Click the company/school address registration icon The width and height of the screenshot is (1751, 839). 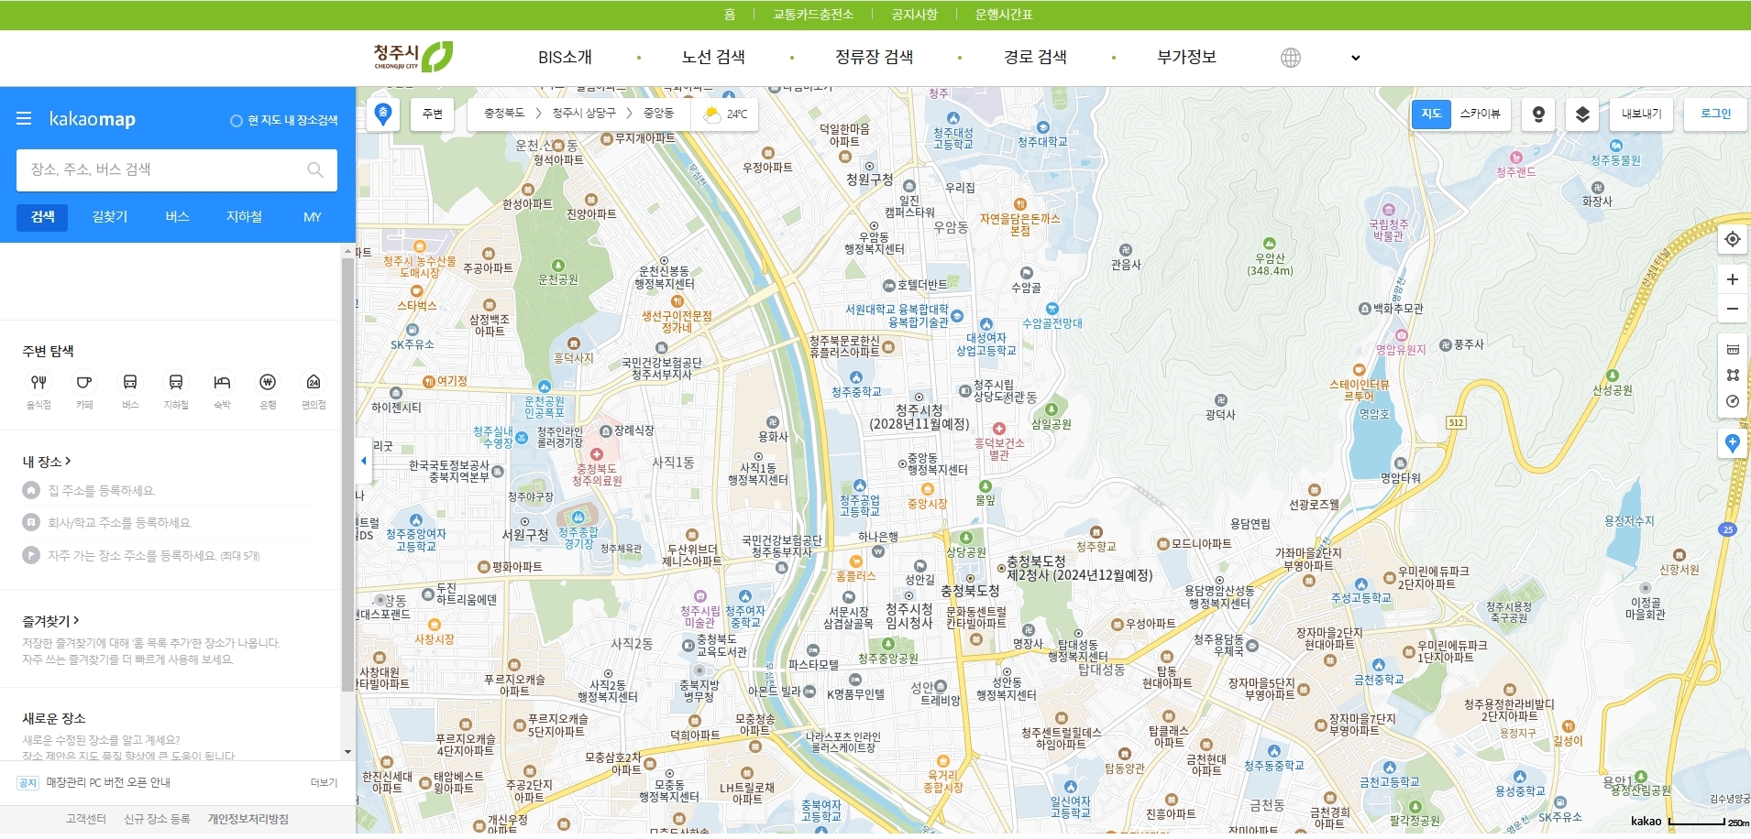pyautogui.click(x=31, y=522)
